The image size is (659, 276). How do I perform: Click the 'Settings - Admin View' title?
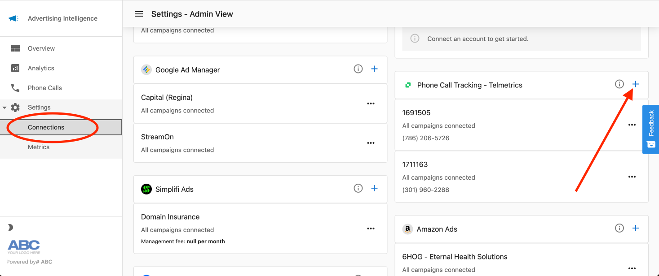point(192,14)
